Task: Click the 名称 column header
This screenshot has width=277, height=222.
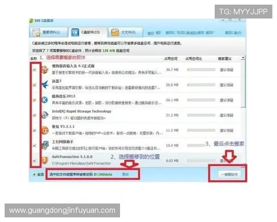Action: [34, 58]
